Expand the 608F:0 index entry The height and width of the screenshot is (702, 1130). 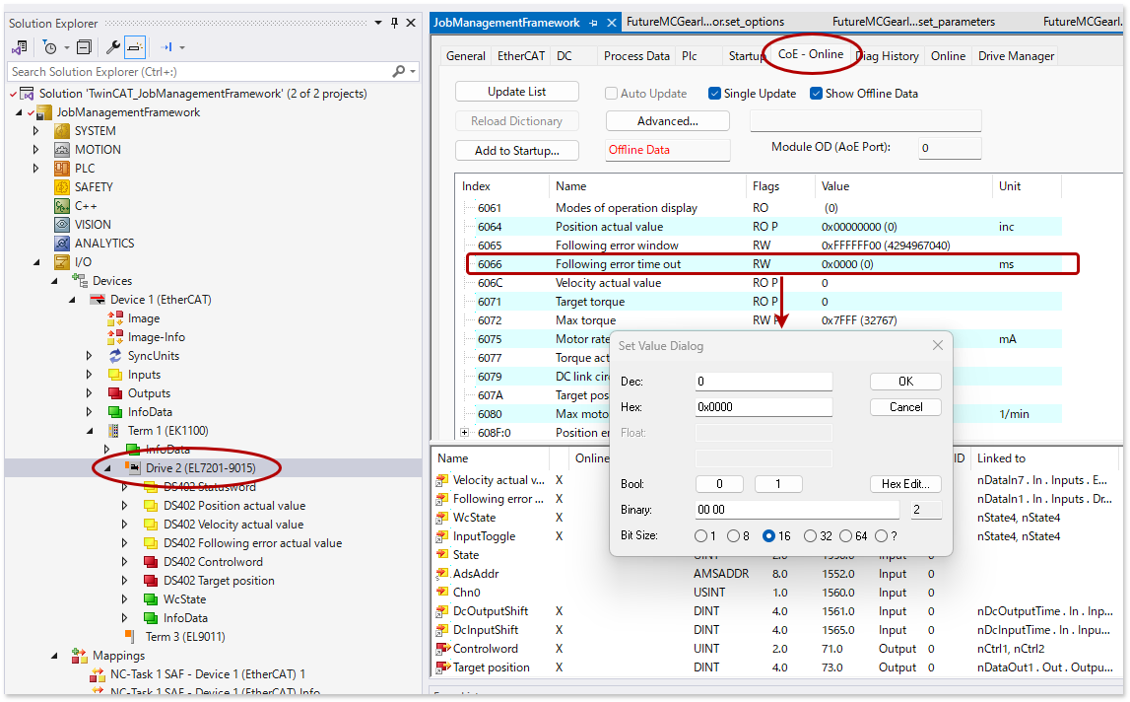coord(465,433)
